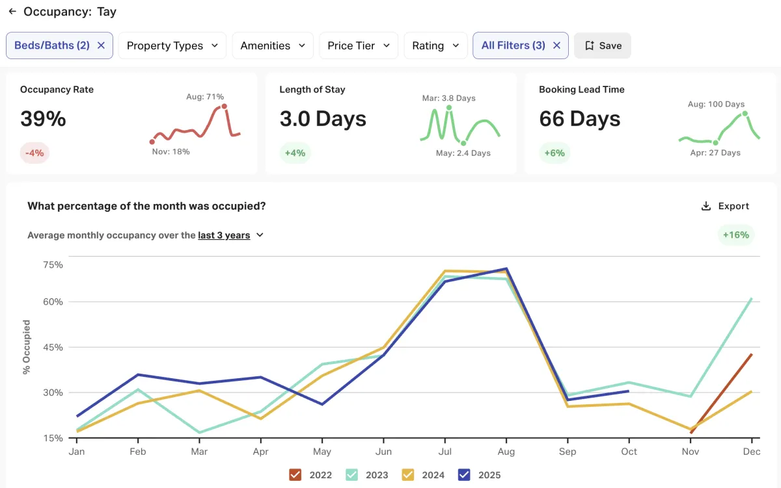Viewport: 781px width, 488px height.
Task: Select the Length of Stay card
Action: point(390,123)
